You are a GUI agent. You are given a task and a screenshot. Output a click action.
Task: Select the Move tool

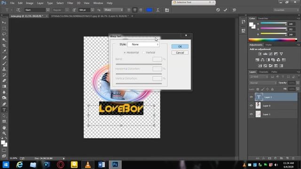click(4, 23)
